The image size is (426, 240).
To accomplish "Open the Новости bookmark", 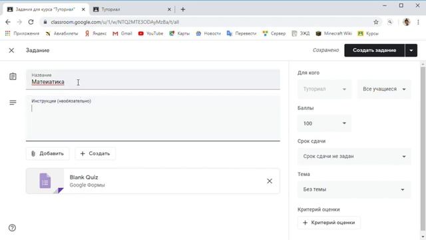I will click(208, 33).
